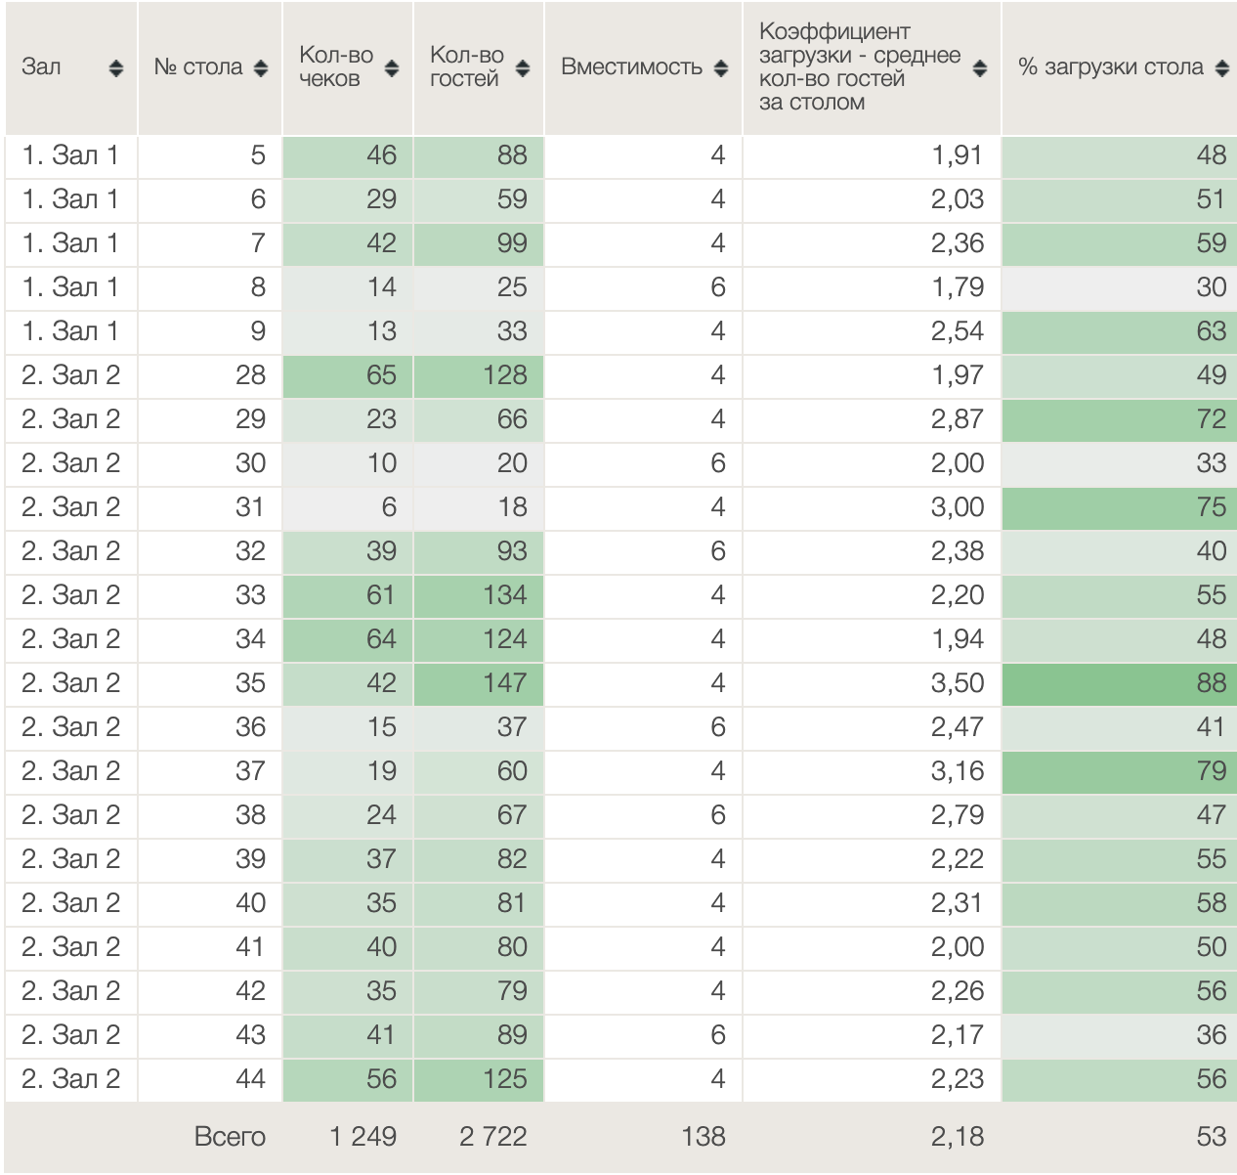The width and height of the screenshot is (1237, 1175).
Task: Click the sort icon for % загрузки стола
Action: 1221,67
